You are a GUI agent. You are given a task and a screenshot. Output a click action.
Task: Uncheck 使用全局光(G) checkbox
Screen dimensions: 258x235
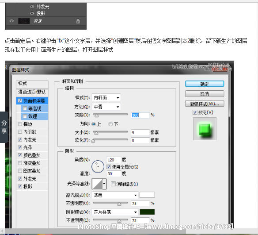[109, 167]
